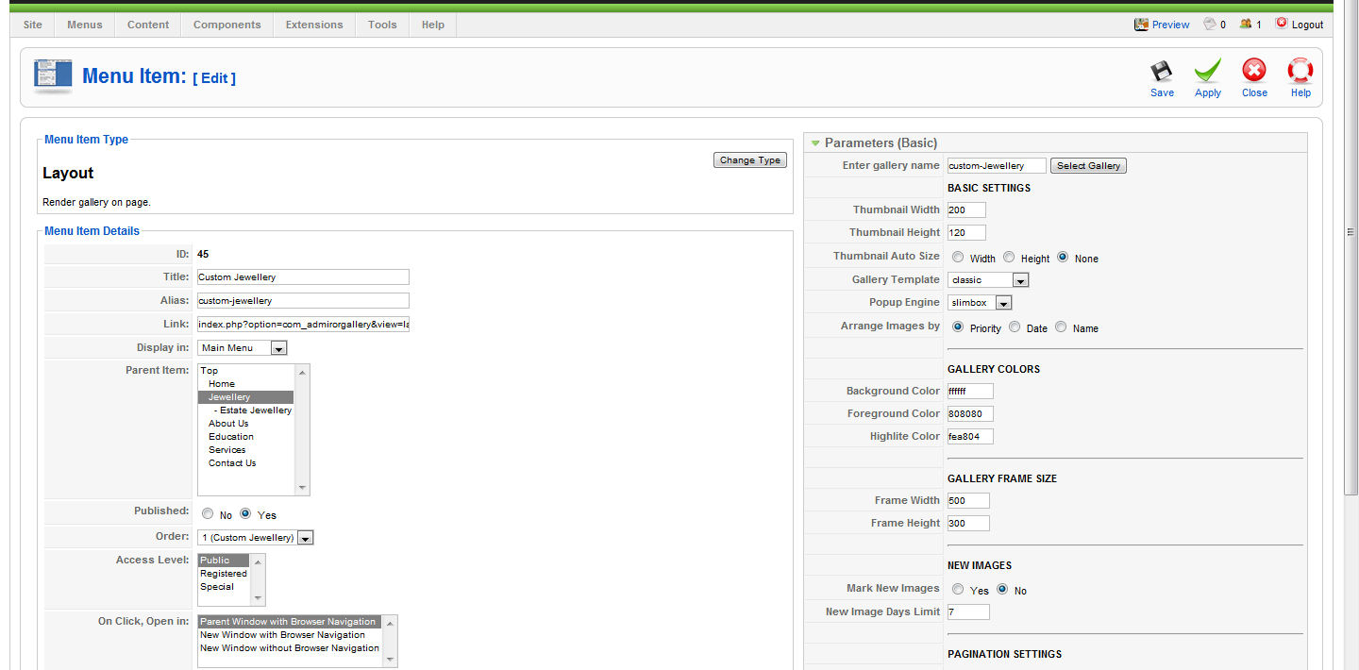
Task: Arrange images by Name
Action: 1061,327
